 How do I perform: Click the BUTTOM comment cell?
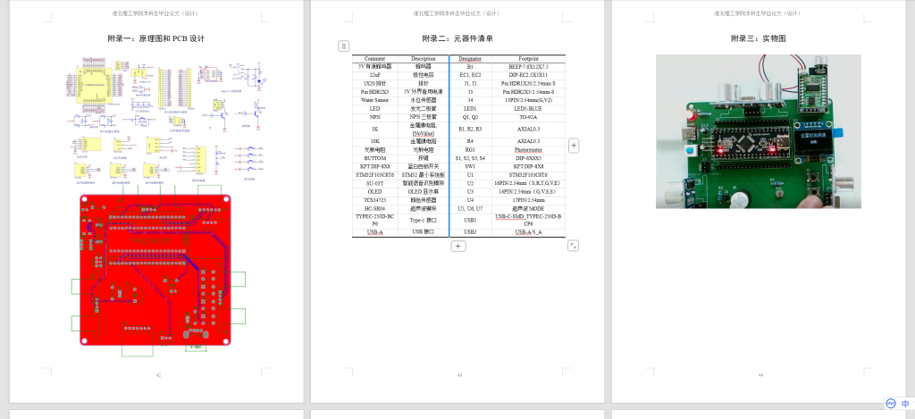(x=374, y=158)
